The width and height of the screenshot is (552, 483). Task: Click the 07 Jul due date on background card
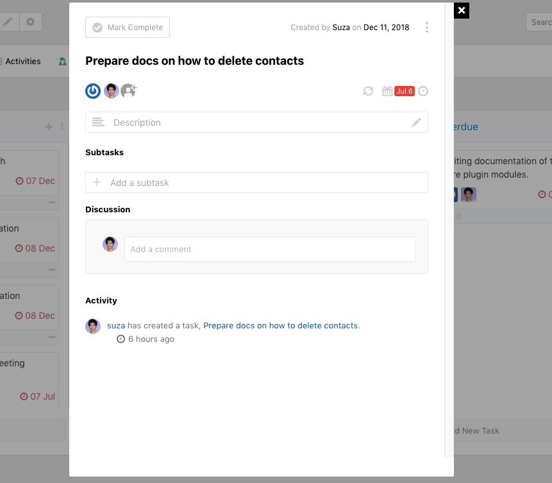click(38, 396)
